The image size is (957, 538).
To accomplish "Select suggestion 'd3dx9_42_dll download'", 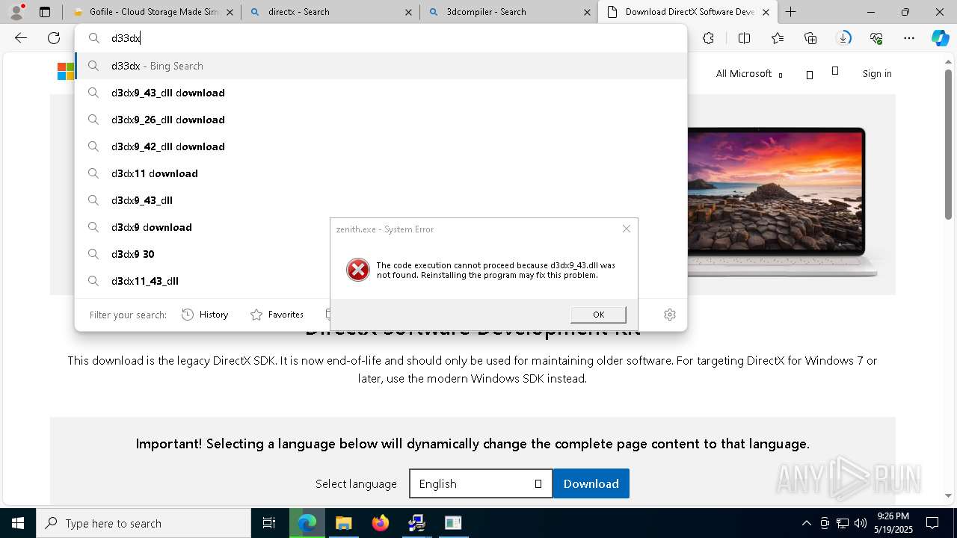I will click(x=381, y=146).
